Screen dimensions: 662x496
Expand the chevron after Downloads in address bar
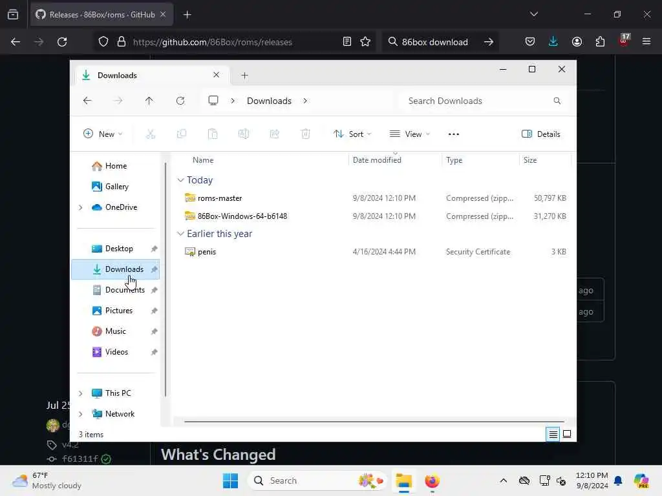tap(305, 101)
